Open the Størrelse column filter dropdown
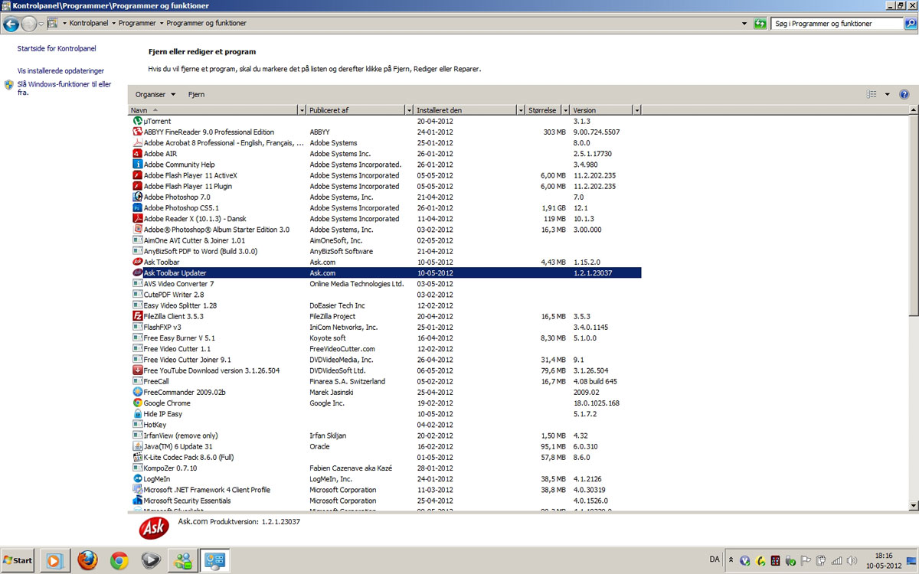 pyautogui.click(x=566, y=110)
